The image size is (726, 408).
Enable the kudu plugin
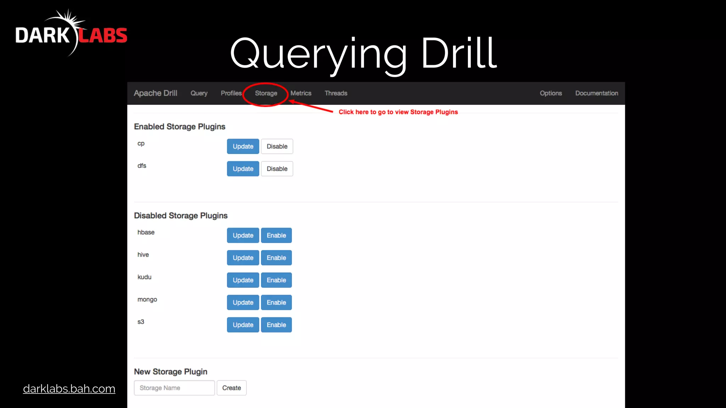276,280
